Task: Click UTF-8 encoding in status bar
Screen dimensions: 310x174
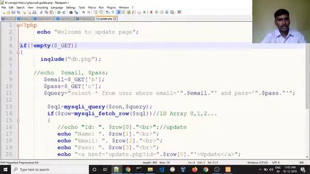Action: pyautogui.click(x=276, y=162)
